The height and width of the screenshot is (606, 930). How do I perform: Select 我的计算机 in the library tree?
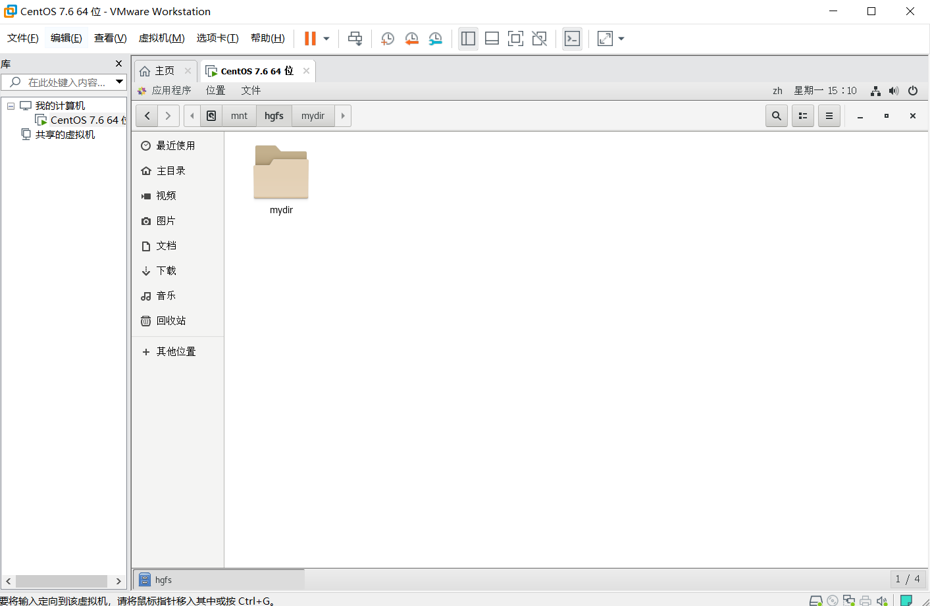[x=60, y=106]
